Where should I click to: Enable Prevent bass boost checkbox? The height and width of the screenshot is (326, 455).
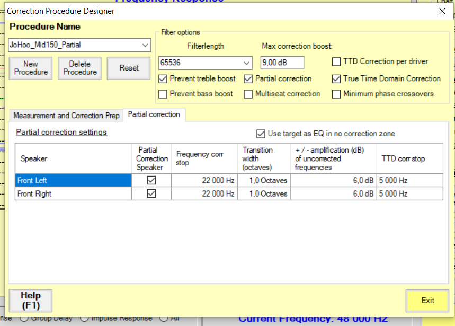[163, 94]
